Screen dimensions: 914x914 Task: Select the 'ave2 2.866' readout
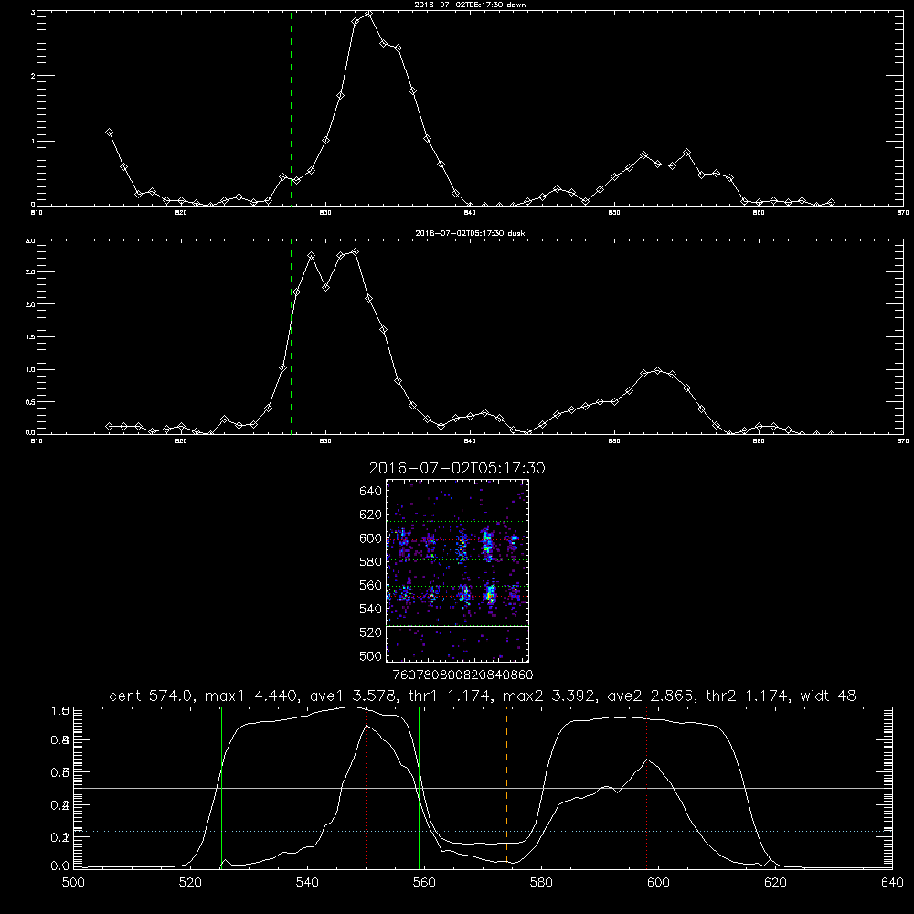pos(649,696)
